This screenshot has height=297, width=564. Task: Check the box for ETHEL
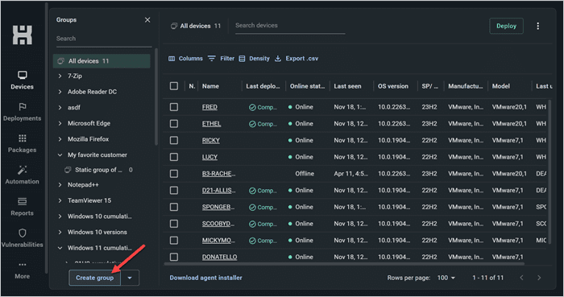tap(174, 123)
